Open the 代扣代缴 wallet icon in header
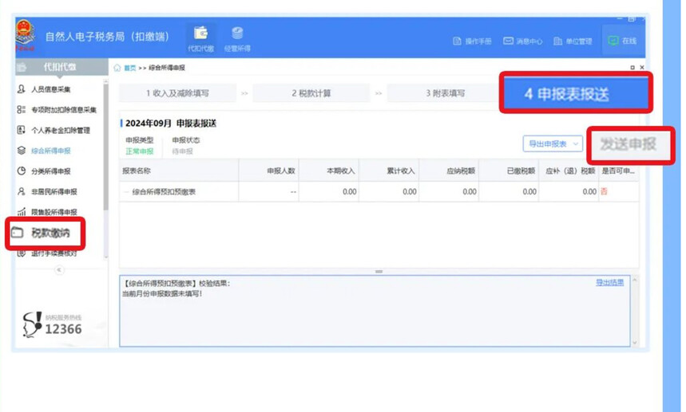Viewport: 686px width, 412px height. click(200, 38)
